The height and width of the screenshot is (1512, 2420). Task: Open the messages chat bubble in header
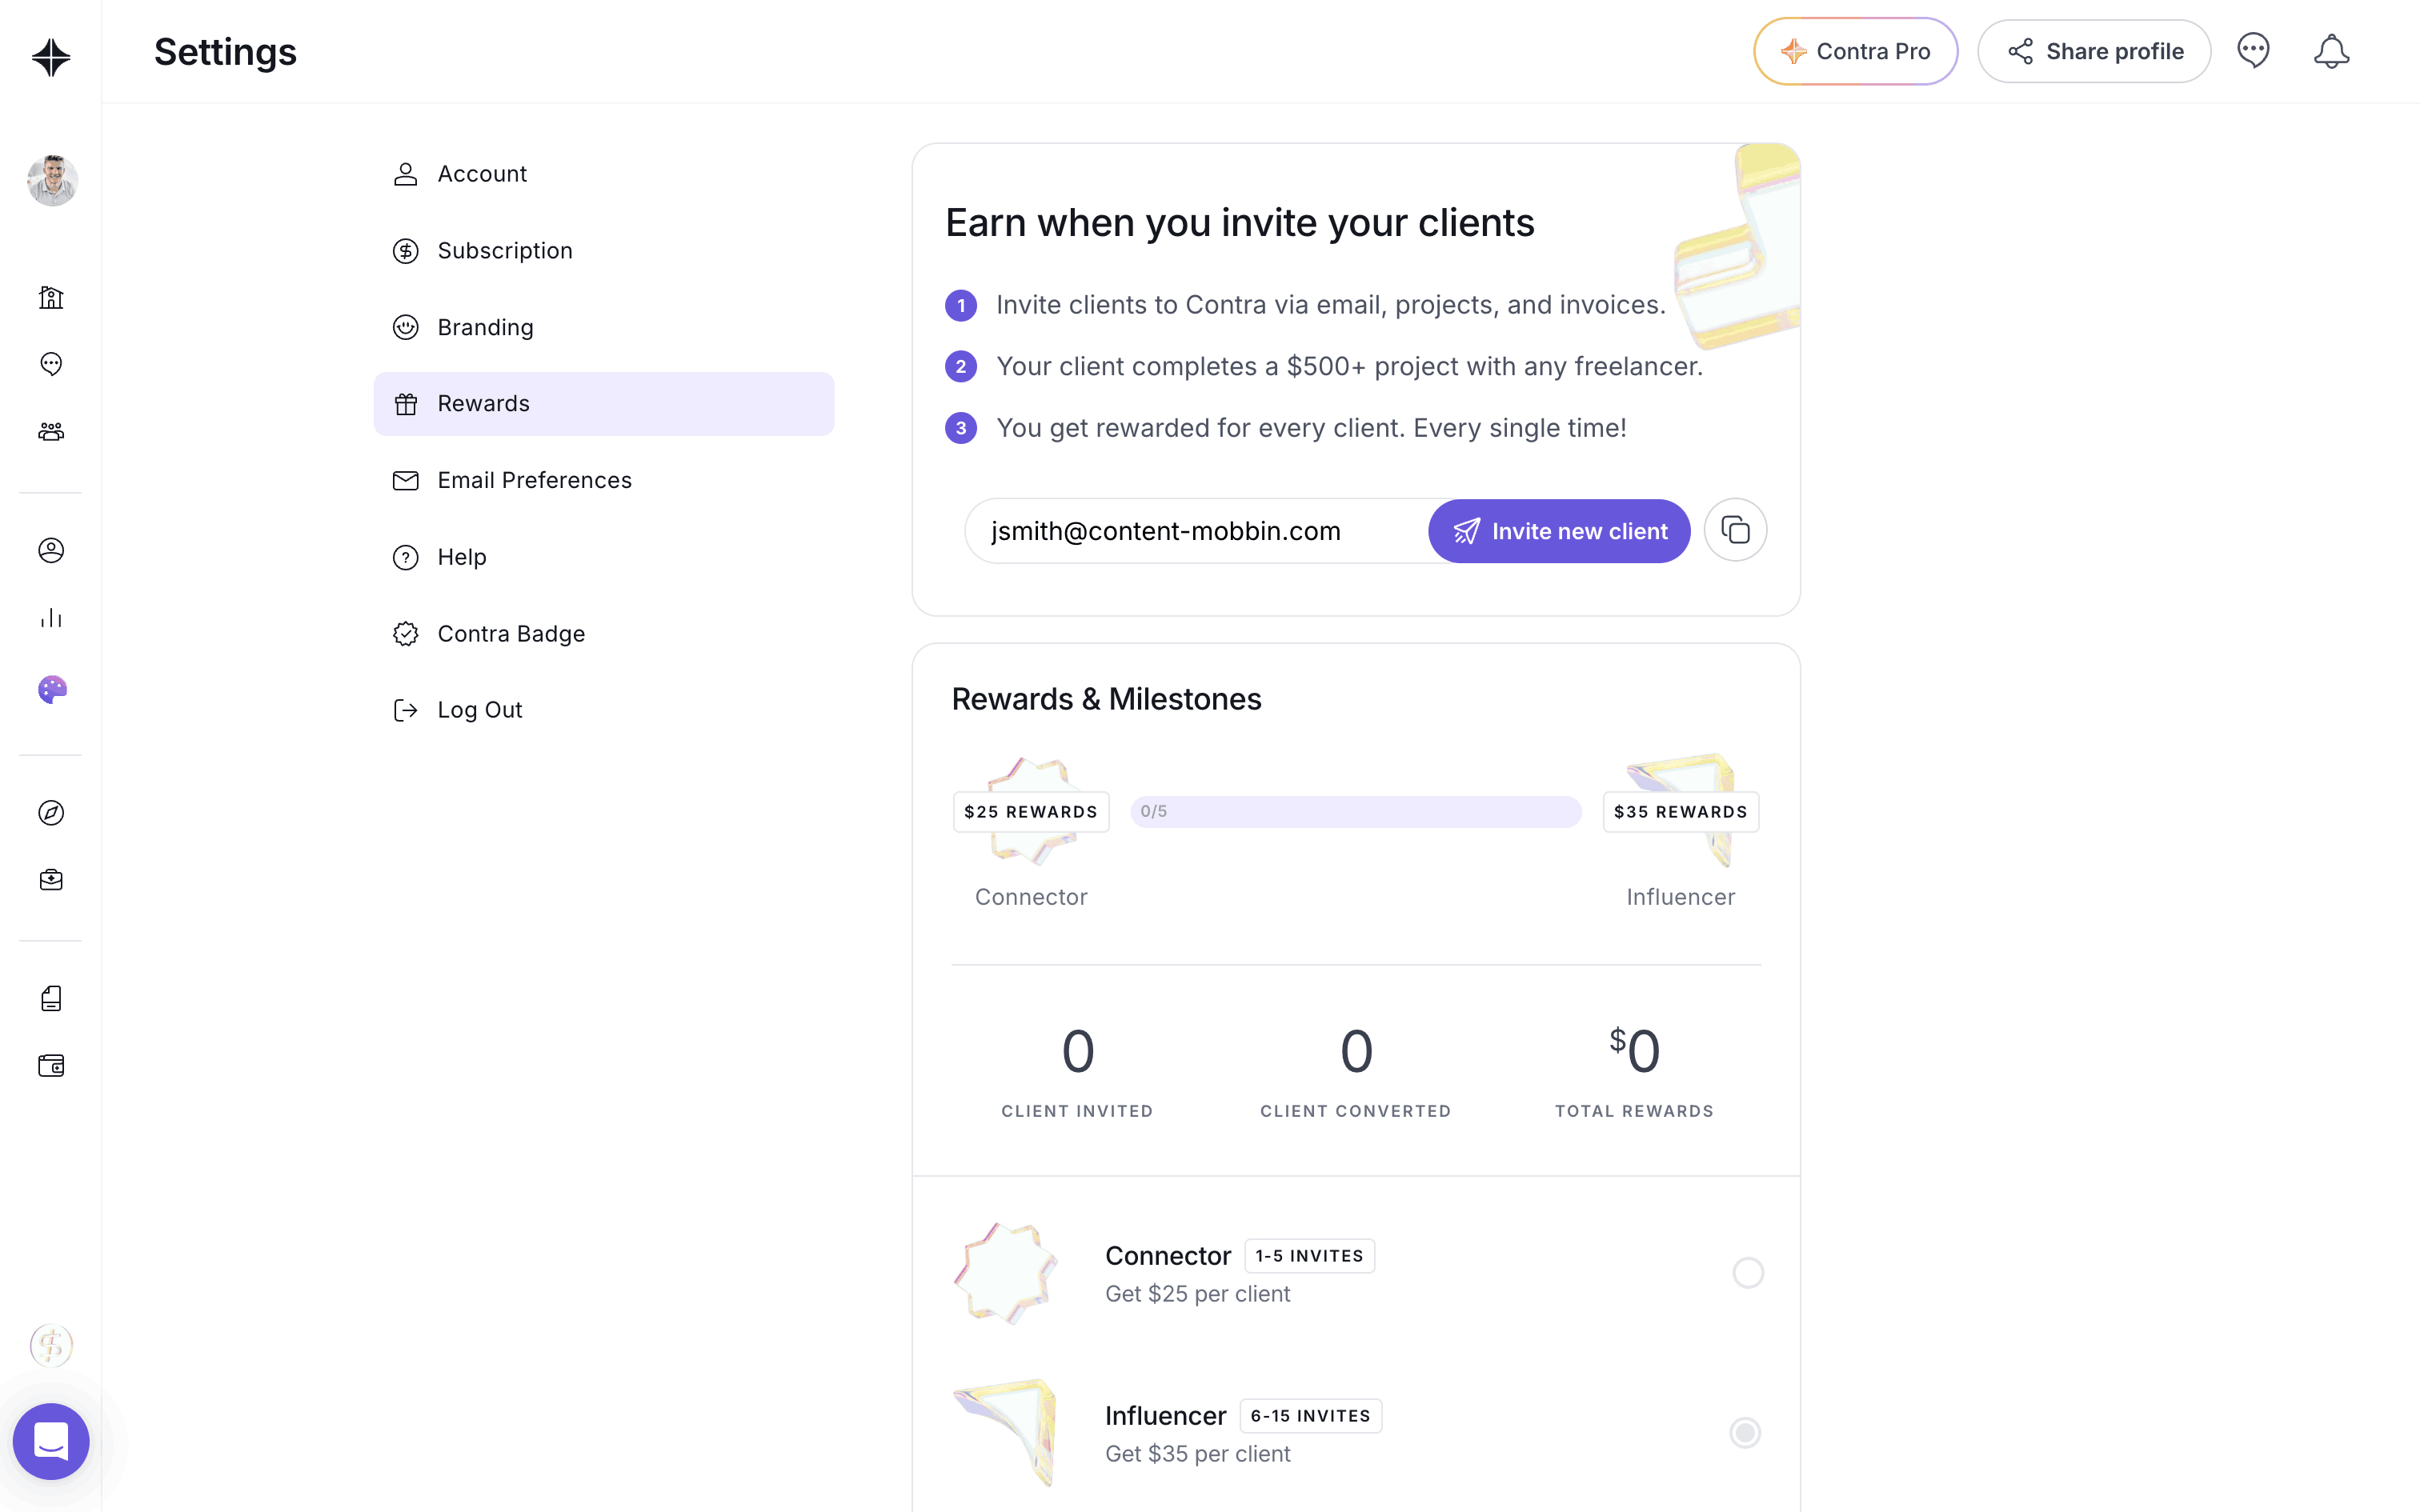[x=2253, y=51]
